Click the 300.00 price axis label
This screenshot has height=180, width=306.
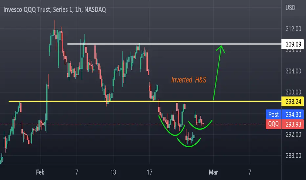pyautogui.click(x=293, y=92)
